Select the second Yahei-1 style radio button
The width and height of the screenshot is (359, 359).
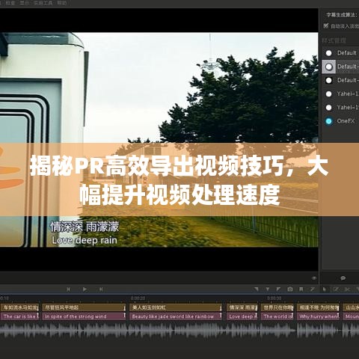pyautogui.click(x=329, y=108)
